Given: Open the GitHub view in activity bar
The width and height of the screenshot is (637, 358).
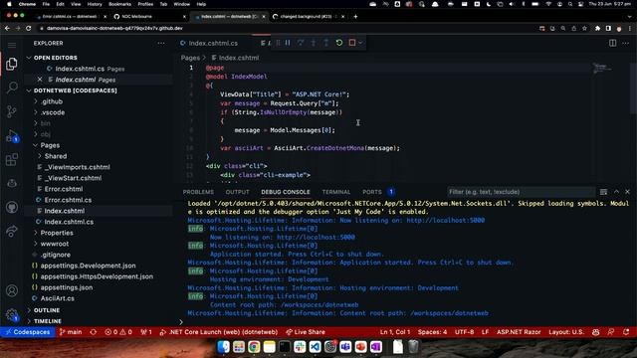Looking at the screenshot, I should point(12,208).
